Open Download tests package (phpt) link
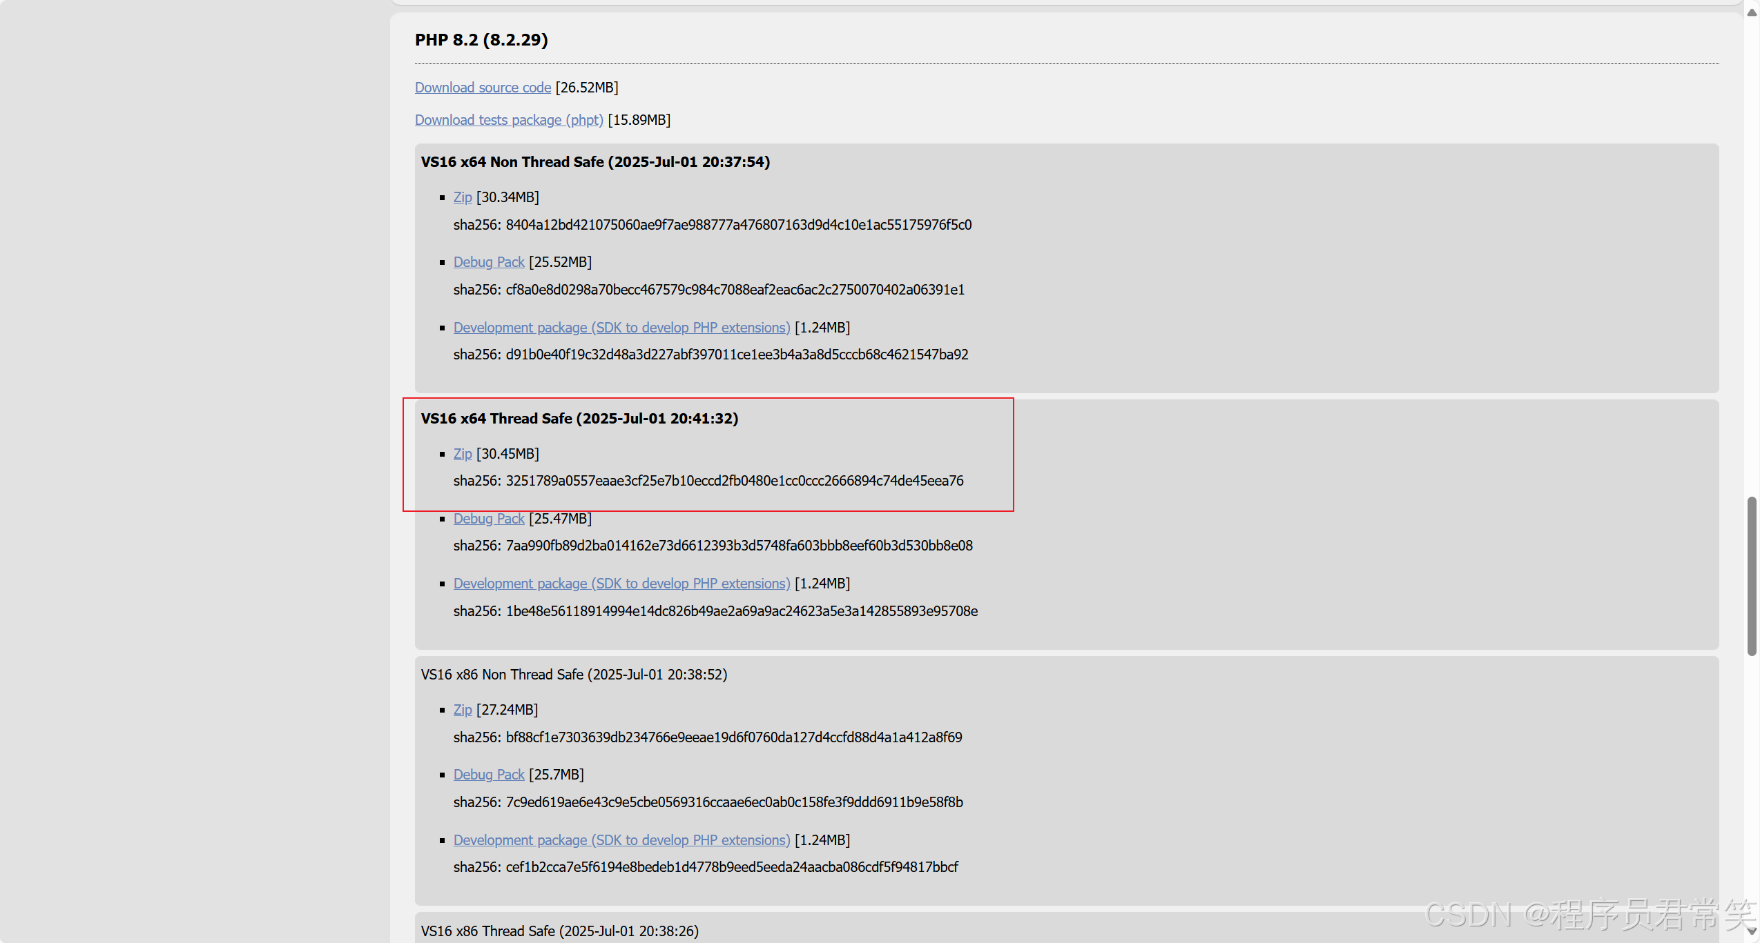 509,120
